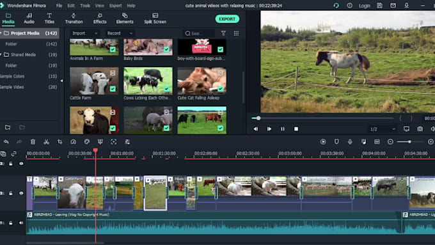Toggle checkmark on Baby Birds clip
435x245 pixels.
(166, 49)
